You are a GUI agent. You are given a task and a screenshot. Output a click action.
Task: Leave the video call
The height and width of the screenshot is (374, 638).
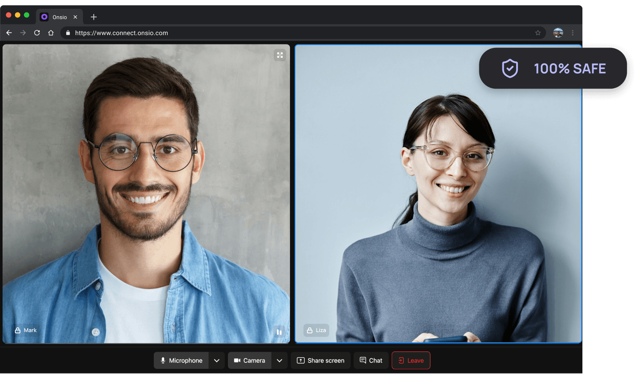(x=411, y=360)
